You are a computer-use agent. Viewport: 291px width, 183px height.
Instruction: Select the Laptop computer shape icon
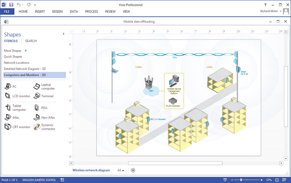(x=37, y=86)
